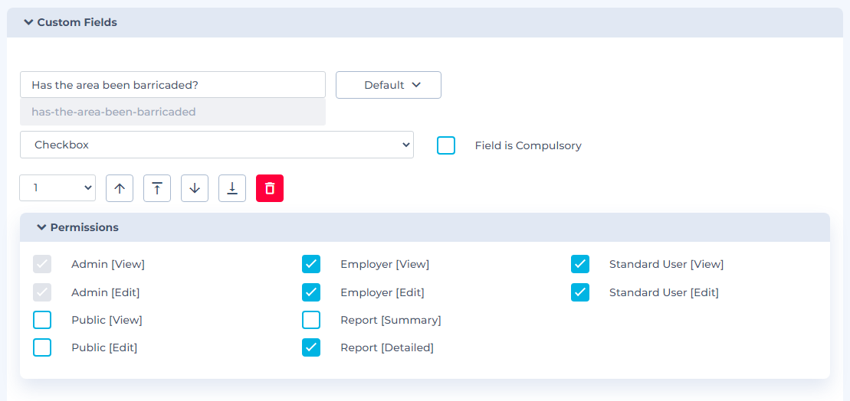Click the move field up arrow icon
Screen dimensions: 850x401
click(x=120, y=188)
